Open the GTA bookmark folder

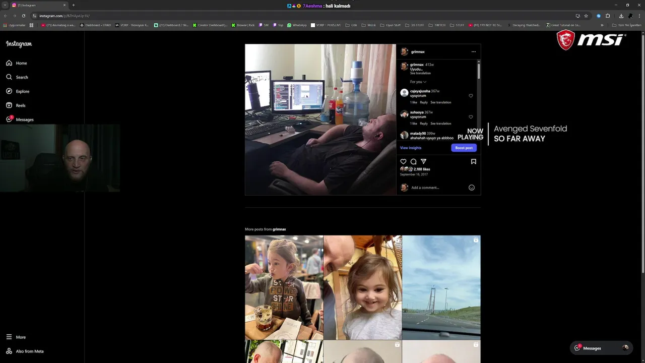click(351, 25)
